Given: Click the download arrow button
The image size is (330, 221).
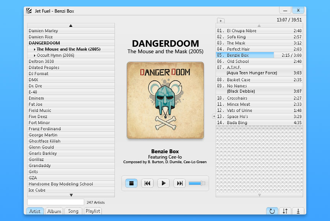Looking at the screenshot, I should click(298, 211).
